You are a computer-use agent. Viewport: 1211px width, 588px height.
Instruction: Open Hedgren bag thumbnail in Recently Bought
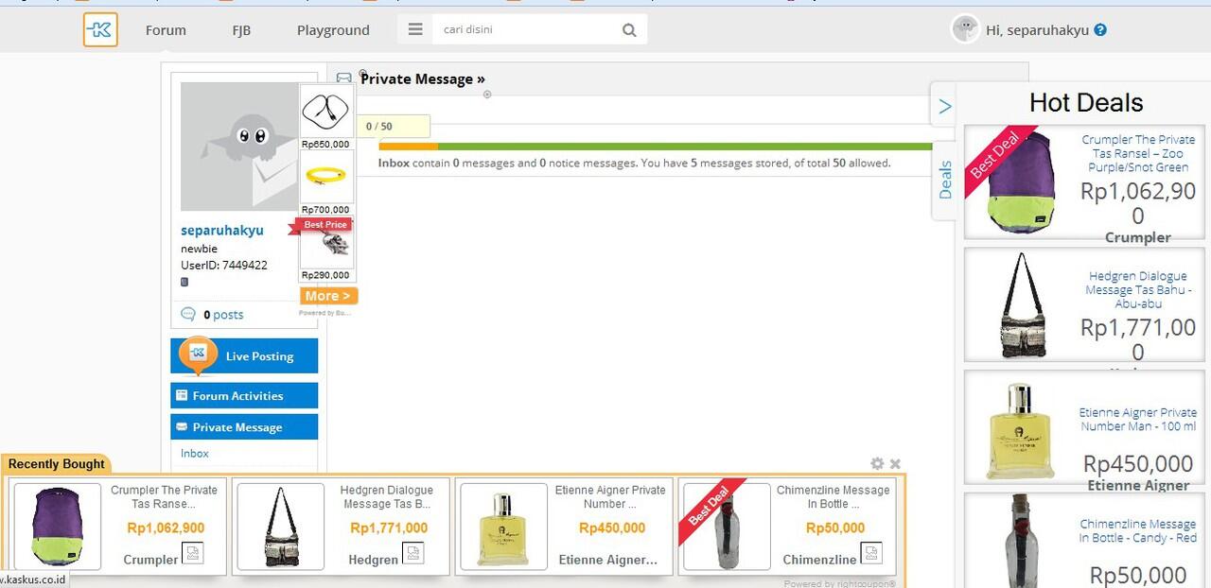[280, 527]
